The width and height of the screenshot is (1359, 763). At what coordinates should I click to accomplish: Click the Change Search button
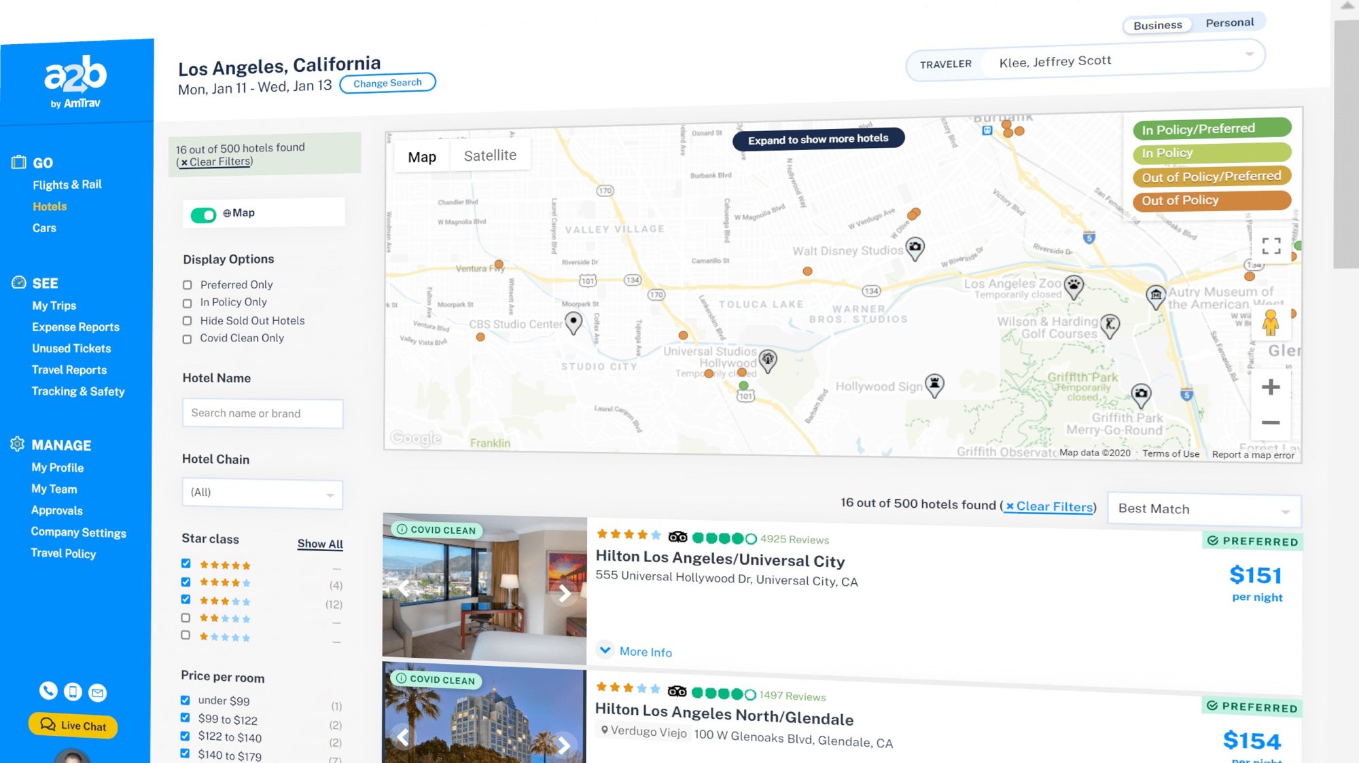coord(387,83)
